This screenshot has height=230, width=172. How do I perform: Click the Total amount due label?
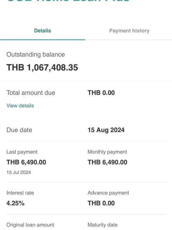(x=31, y=93)
